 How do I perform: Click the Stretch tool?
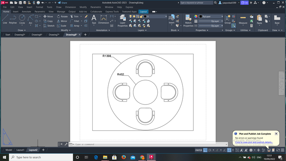click(x=49, y=26)
